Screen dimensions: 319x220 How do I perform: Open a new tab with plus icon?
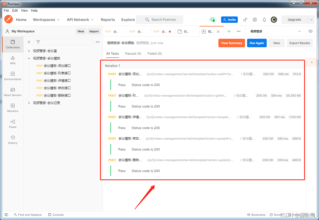(x=229, y=31)
